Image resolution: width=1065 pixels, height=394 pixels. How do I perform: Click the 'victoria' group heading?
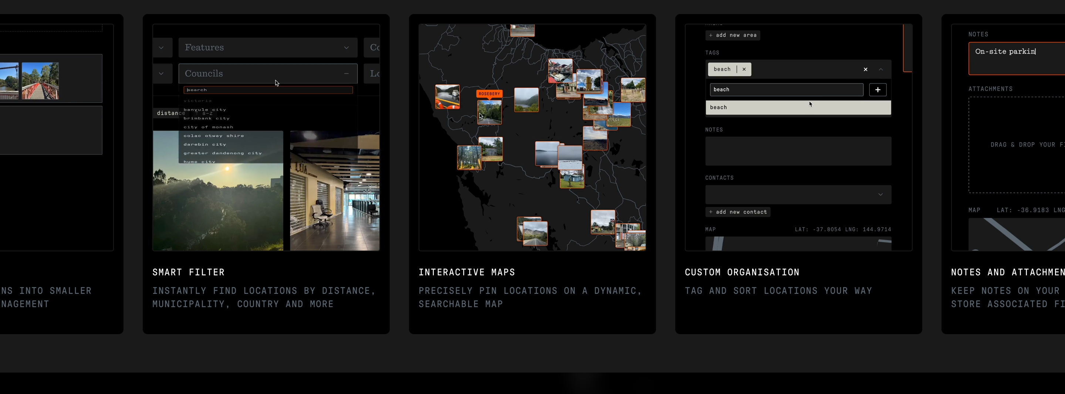click(197, 101)
